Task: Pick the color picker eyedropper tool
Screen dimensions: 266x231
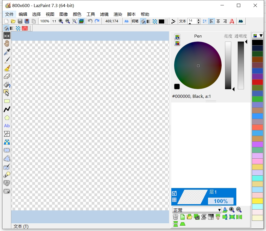Action: coord(7,52)
